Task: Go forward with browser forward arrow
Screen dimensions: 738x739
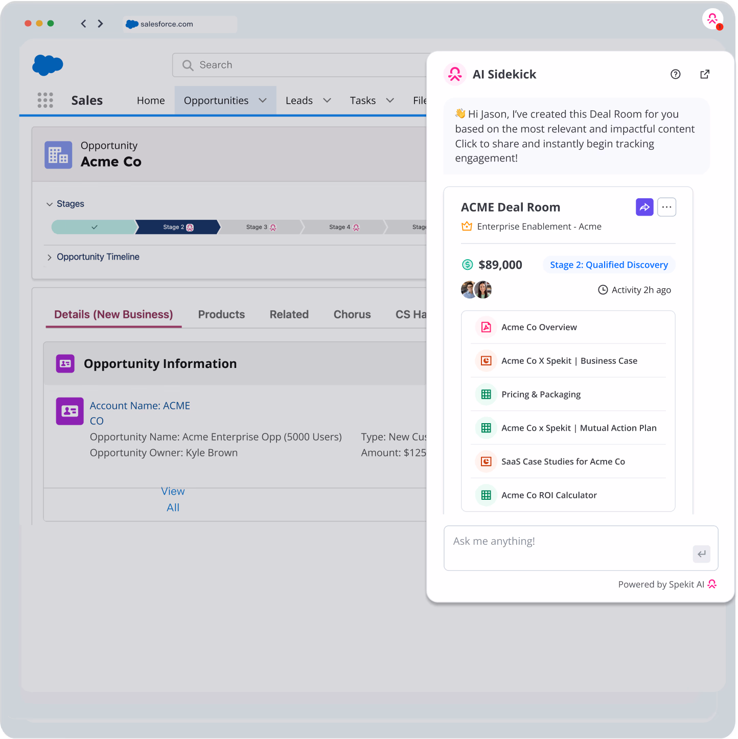Action: (x=100, y=24)
